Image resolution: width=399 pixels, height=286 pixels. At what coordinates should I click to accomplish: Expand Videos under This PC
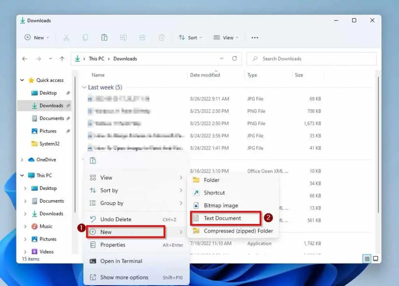25,252
